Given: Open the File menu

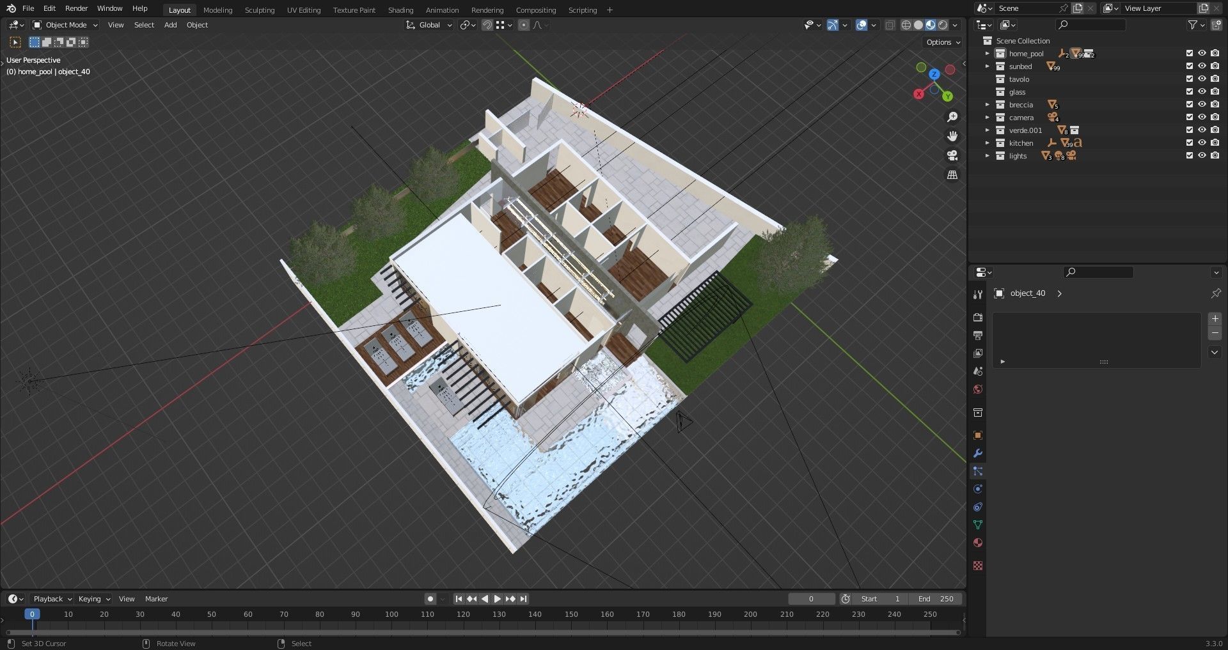Looking at the screenshot, I should 28,8.
